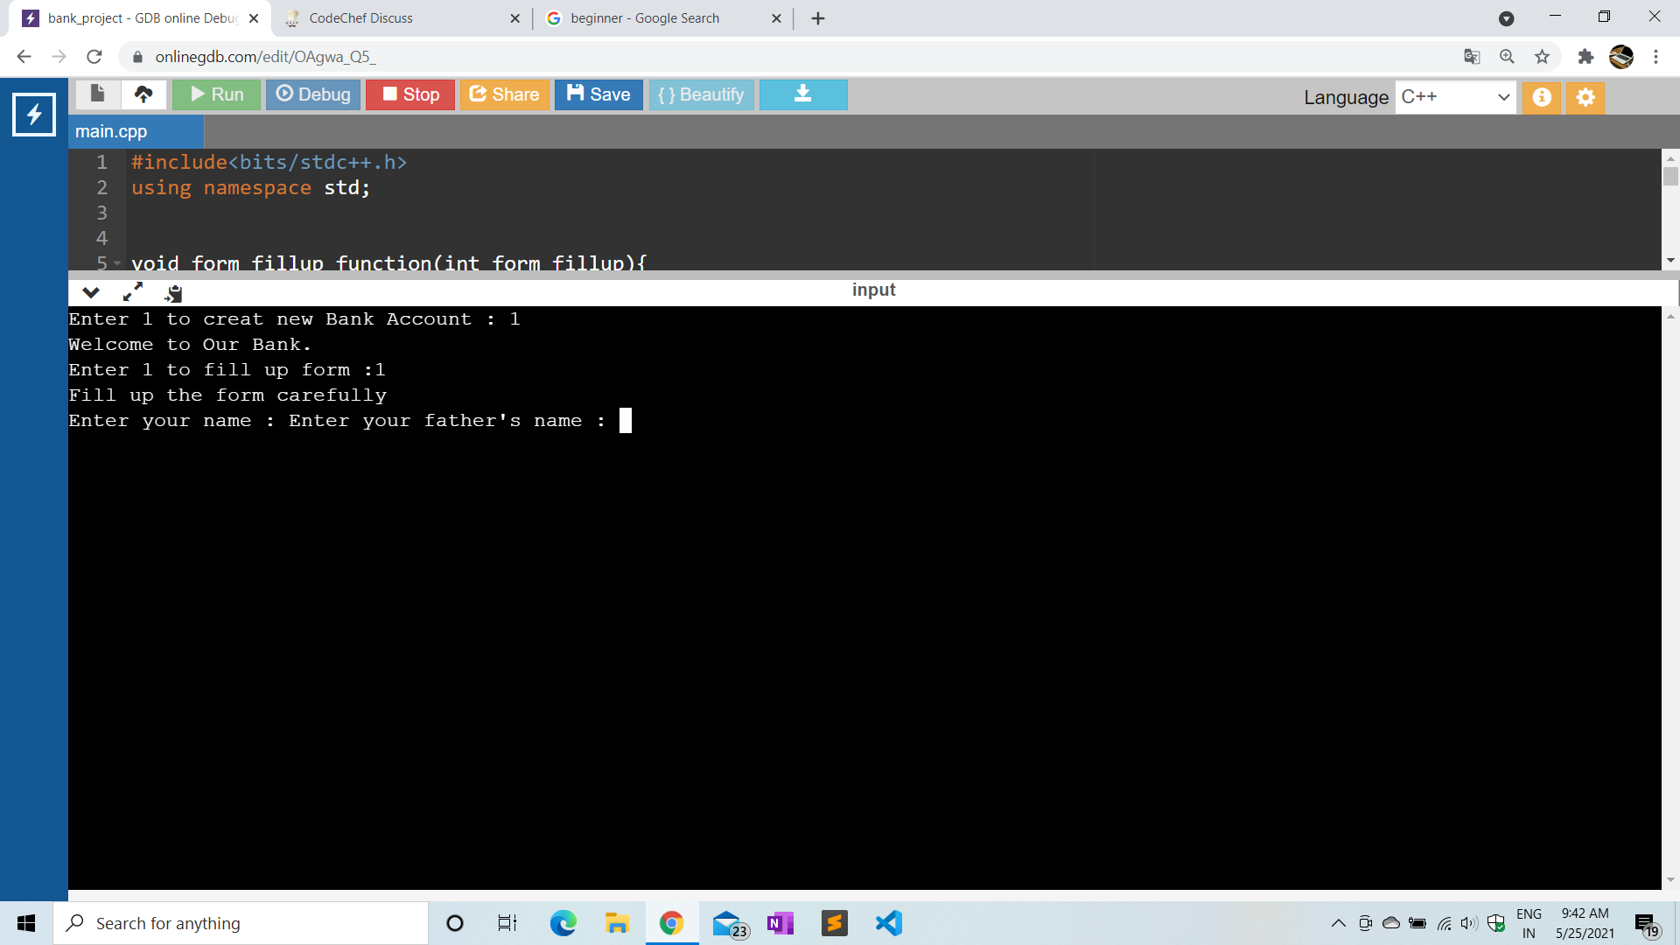The height and width of the screenshot is (945, 1680).
Task: Open the Language C++ dropdown
Action: [1455, 97]
